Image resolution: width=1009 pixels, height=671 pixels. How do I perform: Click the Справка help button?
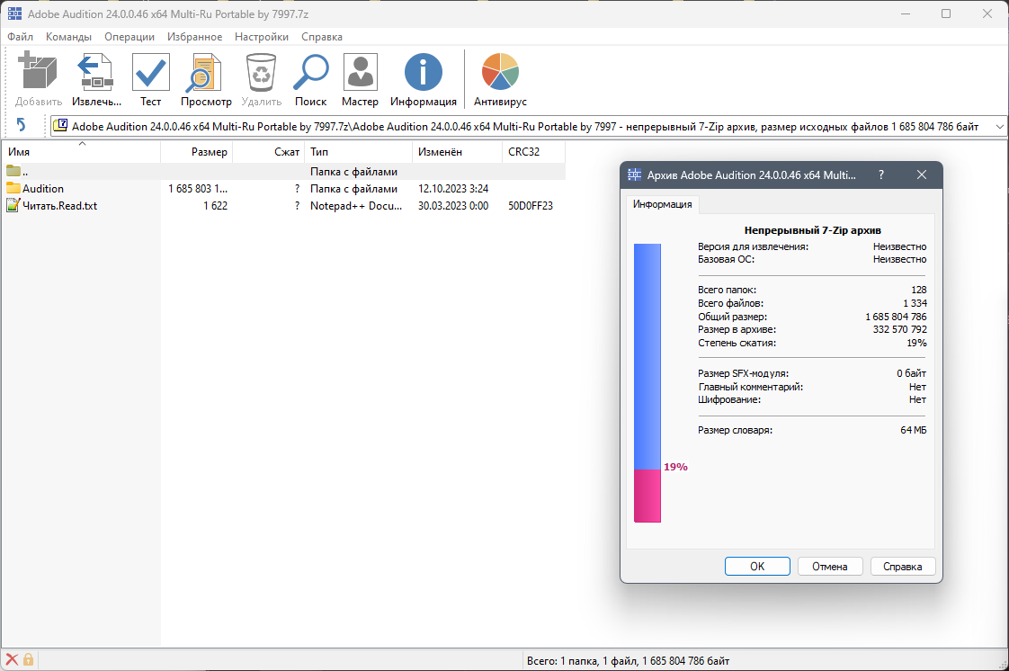coord(902,566)
